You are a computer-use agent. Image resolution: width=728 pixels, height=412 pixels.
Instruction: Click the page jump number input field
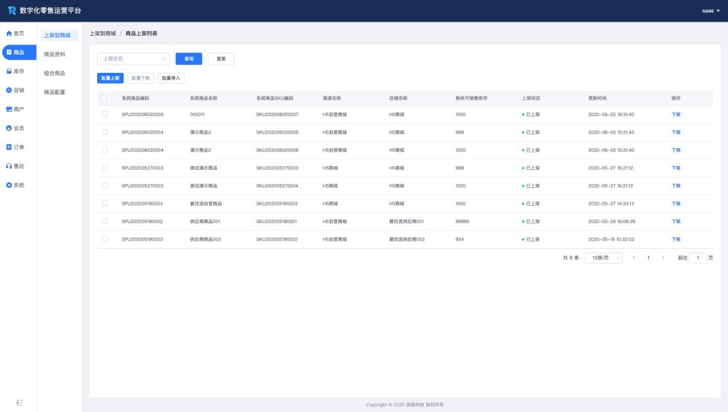point(698,258)
